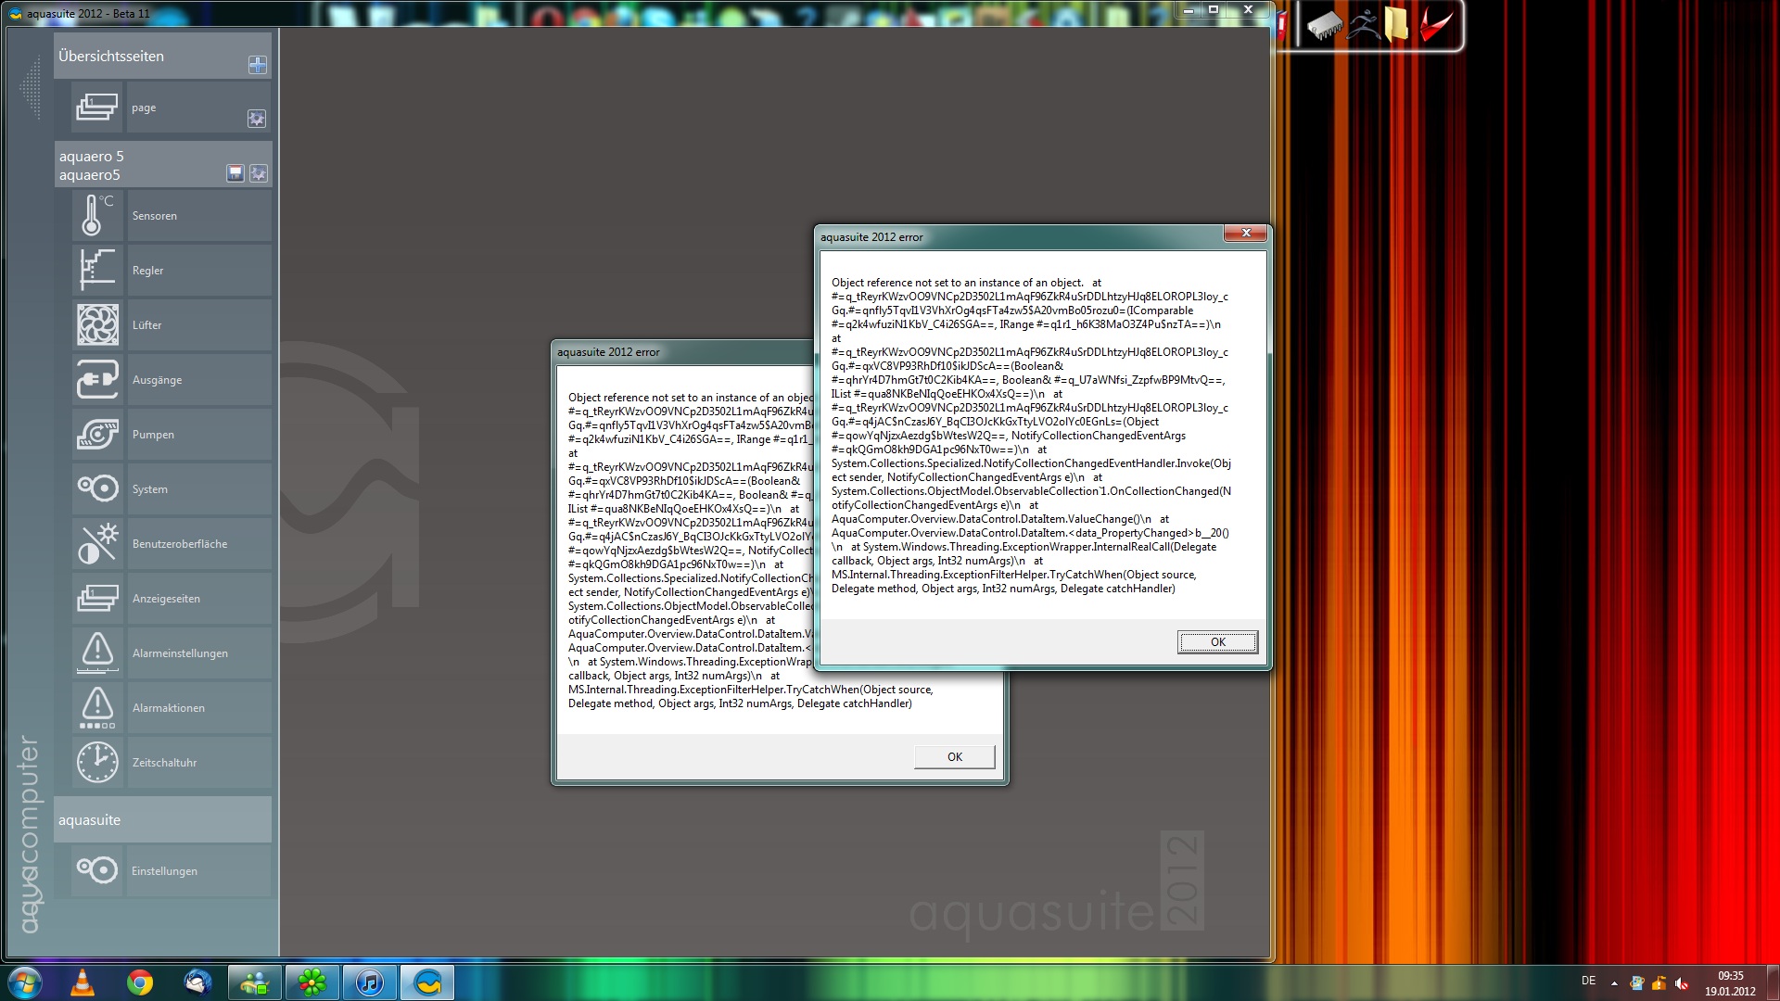Select the Alarmeinstellungen warning triangle icon

click(x=97, y=653)
